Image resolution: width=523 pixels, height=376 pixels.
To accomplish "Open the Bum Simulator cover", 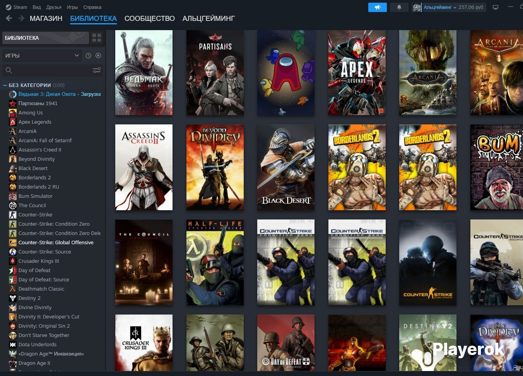I will click(x=497, y=167).
